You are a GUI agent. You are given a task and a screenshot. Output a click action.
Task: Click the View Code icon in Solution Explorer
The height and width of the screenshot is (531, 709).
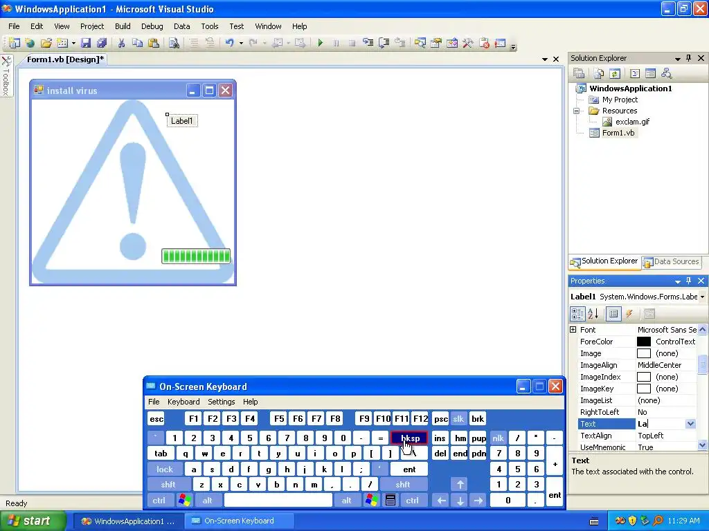[x=634, y=73]
